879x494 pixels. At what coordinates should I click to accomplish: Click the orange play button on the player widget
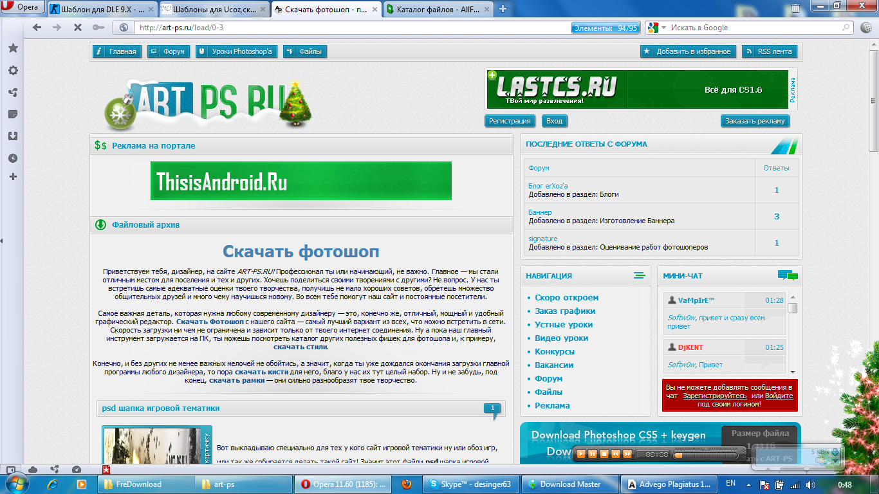[581, 454]
